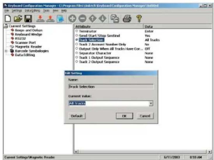Viewport: 214px width, 160px height.
Task: Click the 'Off' data value
Action: pyautogui.click(x=147, y=49)
